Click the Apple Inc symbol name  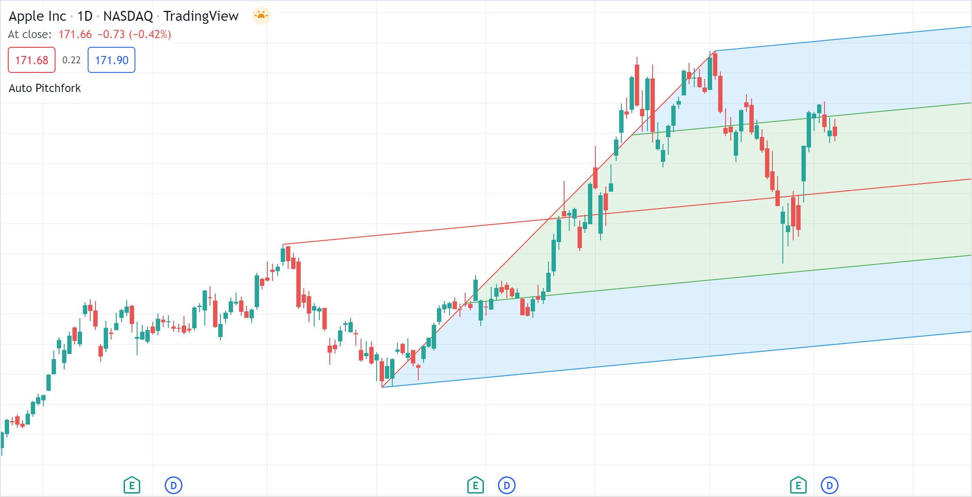click(37, 16)
